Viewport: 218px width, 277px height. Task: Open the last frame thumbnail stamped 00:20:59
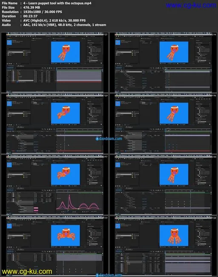(x=163, y=246)
